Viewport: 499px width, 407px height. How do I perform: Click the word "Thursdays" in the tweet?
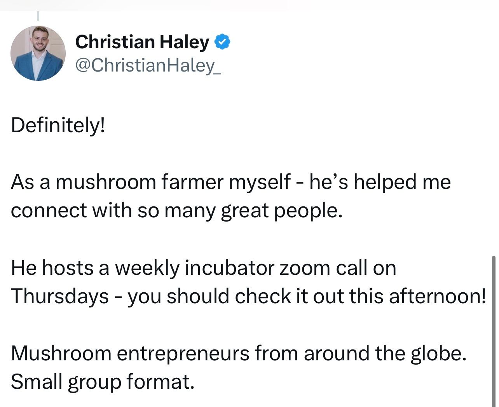[x=59, y=296]
